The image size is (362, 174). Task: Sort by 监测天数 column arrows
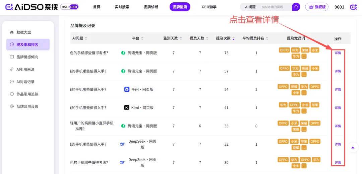tap(181, 38)
